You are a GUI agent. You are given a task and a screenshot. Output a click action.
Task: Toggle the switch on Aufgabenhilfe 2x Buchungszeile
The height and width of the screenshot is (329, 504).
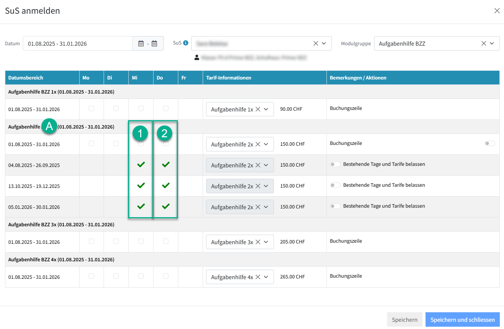[490, 143]
